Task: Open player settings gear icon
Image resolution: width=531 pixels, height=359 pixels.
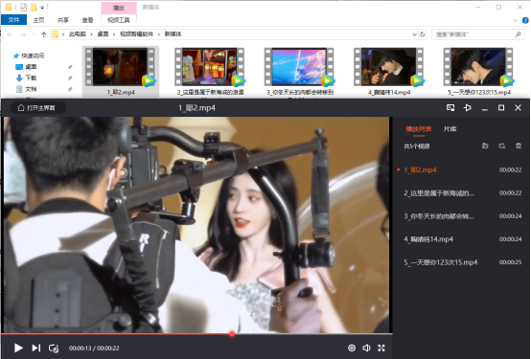Action: pos(352,348)
